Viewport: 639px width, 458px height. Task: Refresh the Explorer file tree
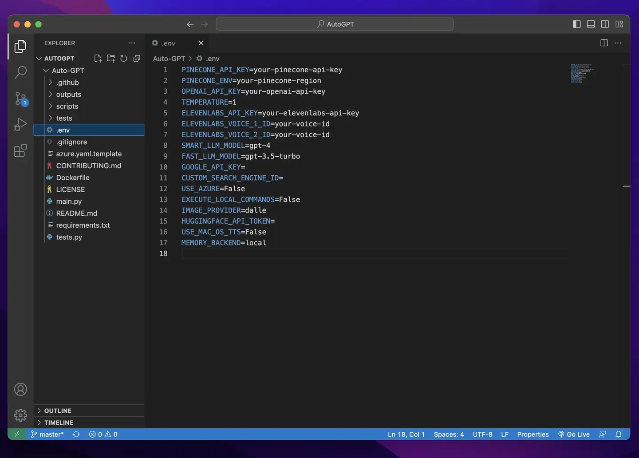[124, 58]
